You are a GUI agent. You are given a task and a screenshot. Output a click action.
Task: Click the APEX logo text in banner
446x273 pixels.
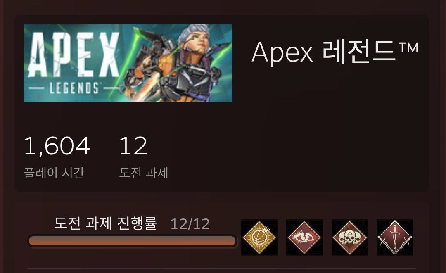point(74,55)
